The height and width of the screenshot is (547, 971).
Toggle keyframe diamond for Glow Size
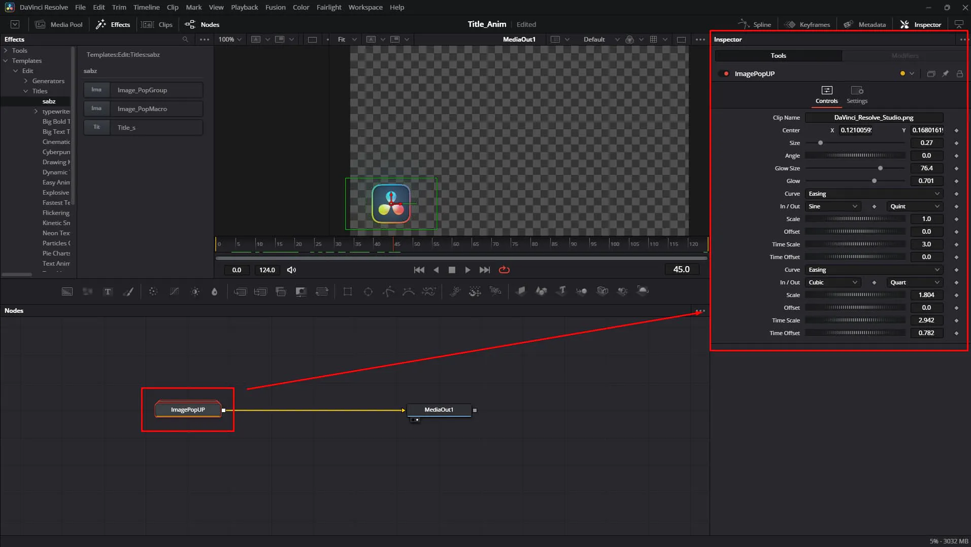pyautogui.click(x=956, y=168)
